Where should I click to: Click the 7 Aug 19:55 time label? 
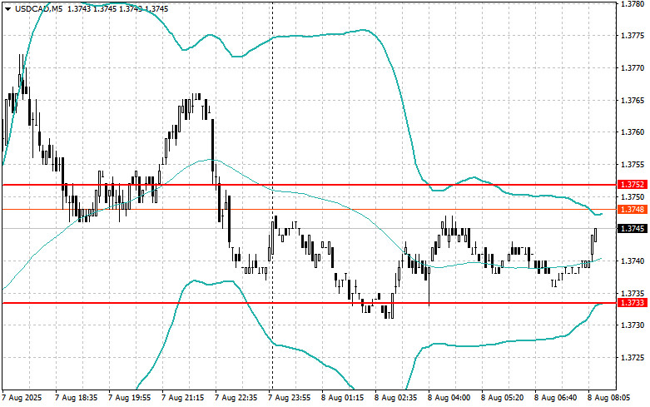(x=129, y=398)
